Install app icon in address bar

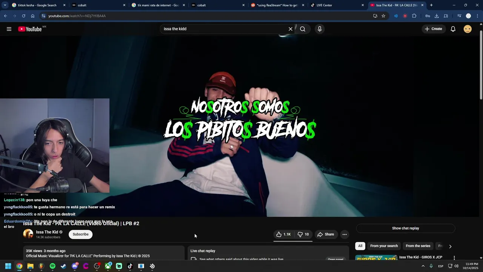[x=375, y=16]
